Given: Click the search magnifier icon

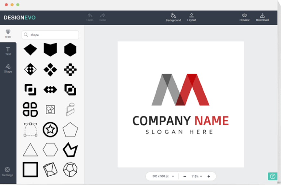Looking at the screenshot, I should point(26,34).
